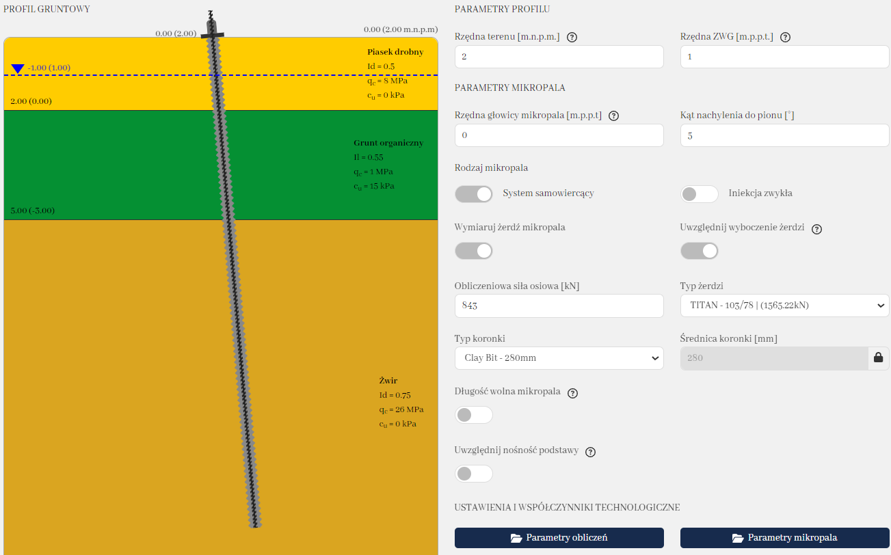Click the lock icon beside Średnica koronki

click(879, 357)
